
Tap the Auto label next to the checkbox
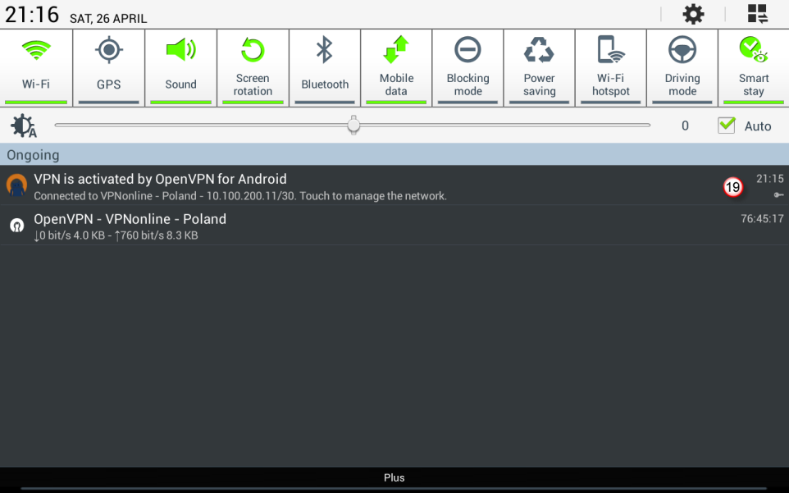point(758,126)
